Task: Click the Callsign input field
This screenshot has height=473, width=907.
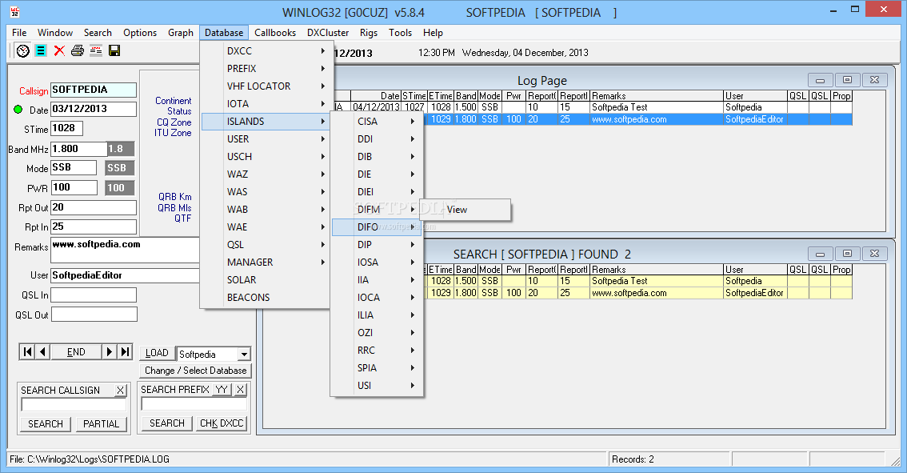Action: click(93, 90)
